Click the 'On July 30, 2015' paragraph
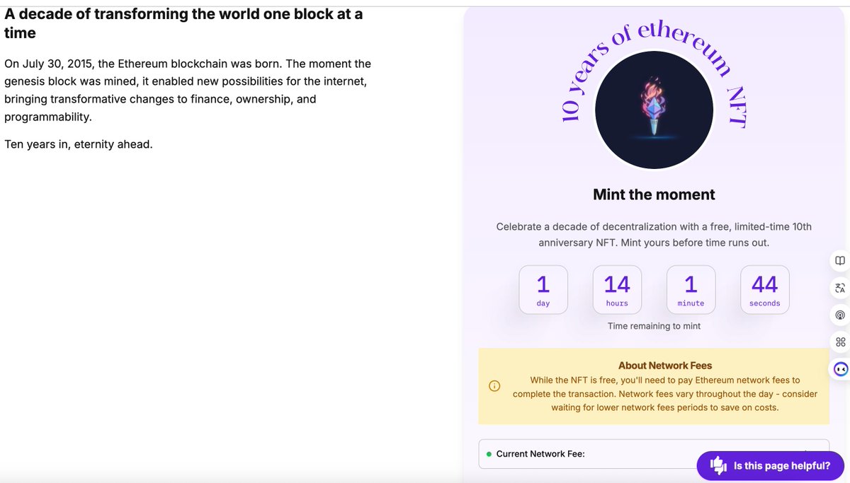Viewport: 850px width, 483px height. point(188,91)
